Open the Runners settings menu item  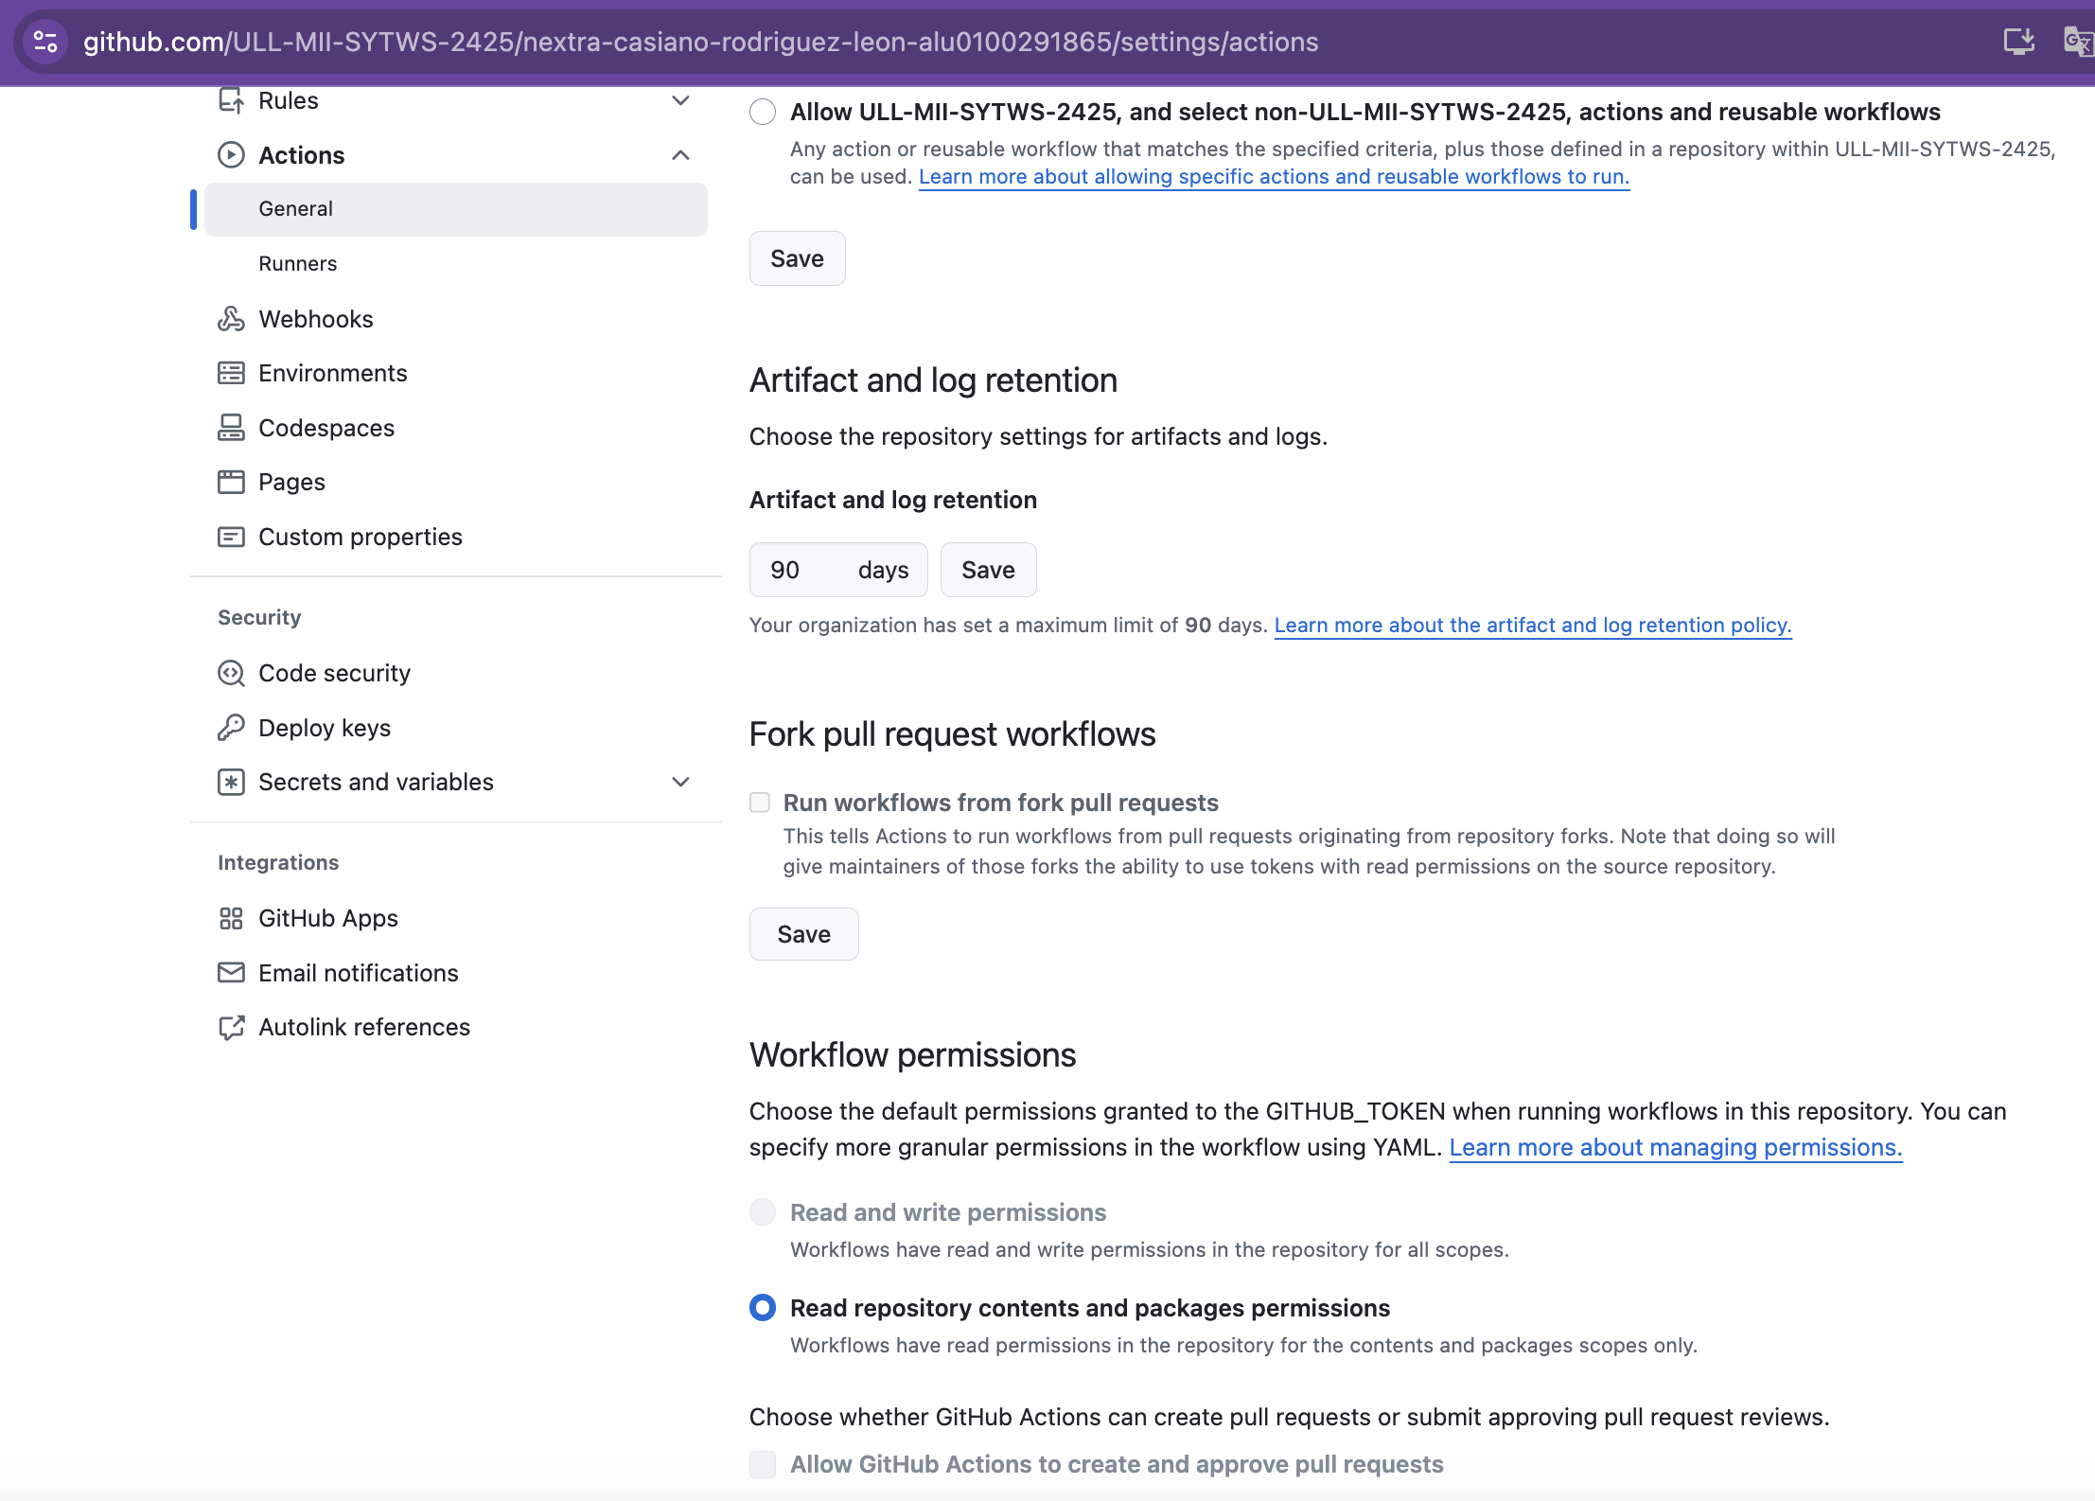[x=299, y=263]
